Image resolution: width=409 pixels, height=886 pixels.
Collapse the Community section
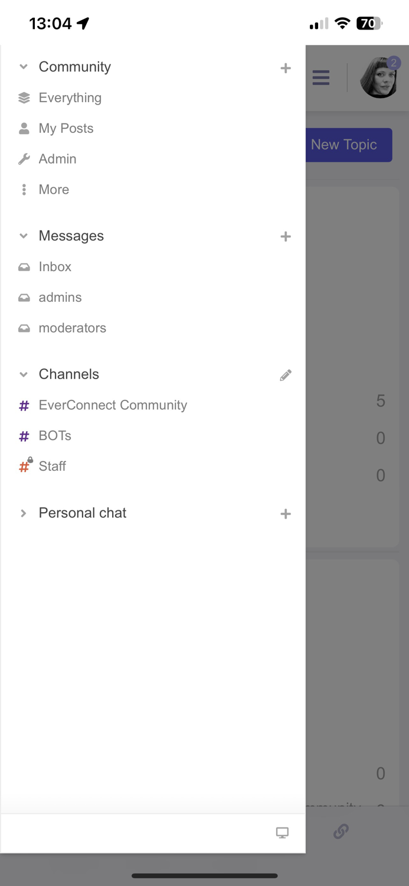[24, 67]
